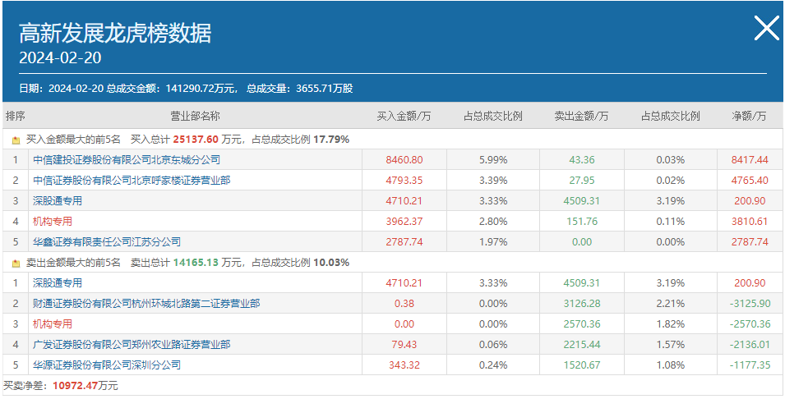
Task: Select net amount 4765.40
Action: pos(750,181)
